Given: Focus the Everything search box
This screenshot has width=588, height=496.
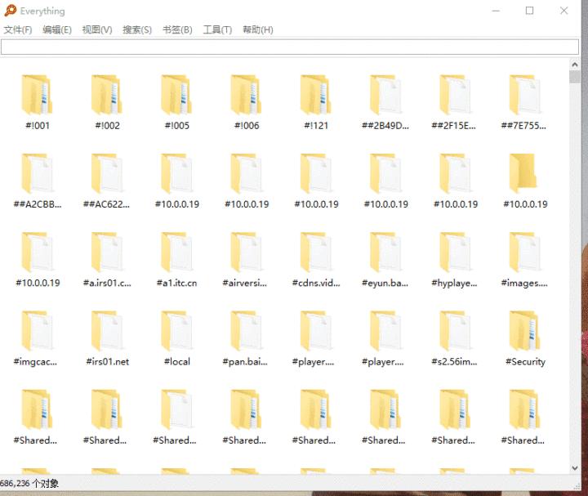Looking at the screenshot, I should [289, 47].
